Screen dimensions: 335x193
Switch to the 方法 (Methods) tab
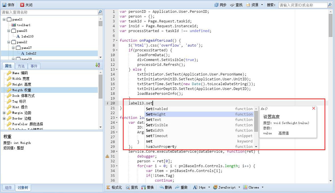point(21,66)
